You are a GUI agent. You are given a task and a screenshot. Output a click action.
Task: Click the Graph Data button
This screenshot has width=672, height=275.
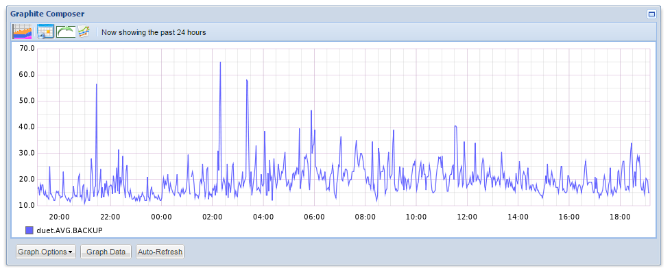pos(106,252)
